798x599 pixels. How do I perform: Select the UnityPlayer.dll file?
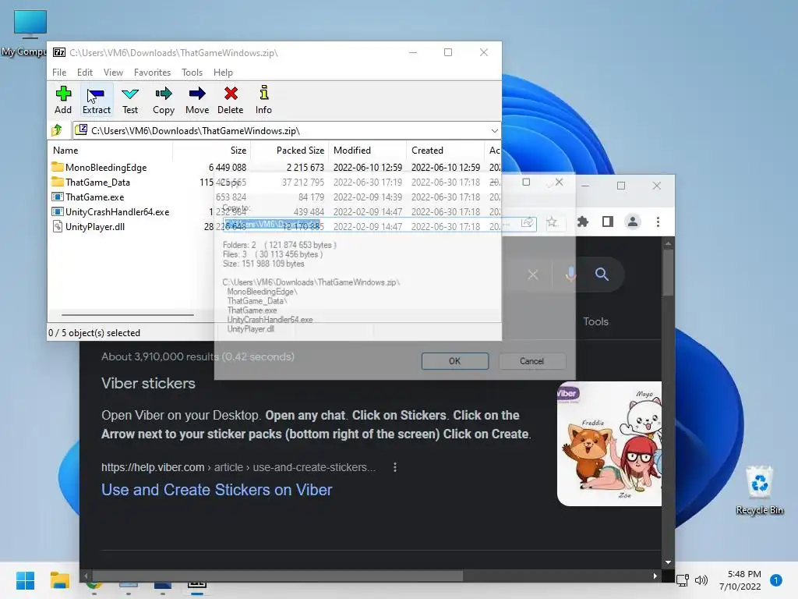point(94,227)
